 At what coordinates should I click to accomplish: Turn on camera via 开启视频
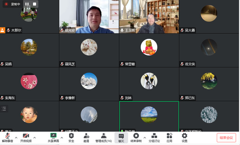(x=26, y=137)
